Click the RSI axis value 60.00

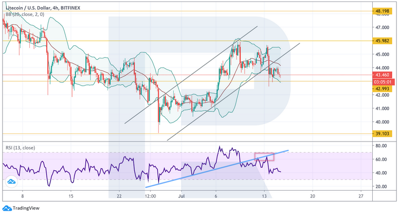point(381,159)
